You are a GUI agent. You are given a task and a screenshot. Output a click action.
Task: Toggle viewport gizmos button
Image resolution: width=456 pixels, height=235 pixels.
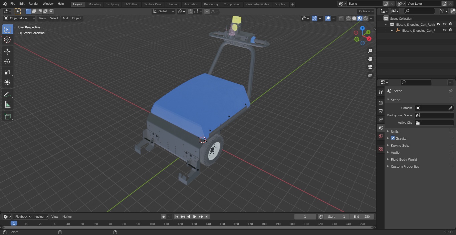(314, 18)
